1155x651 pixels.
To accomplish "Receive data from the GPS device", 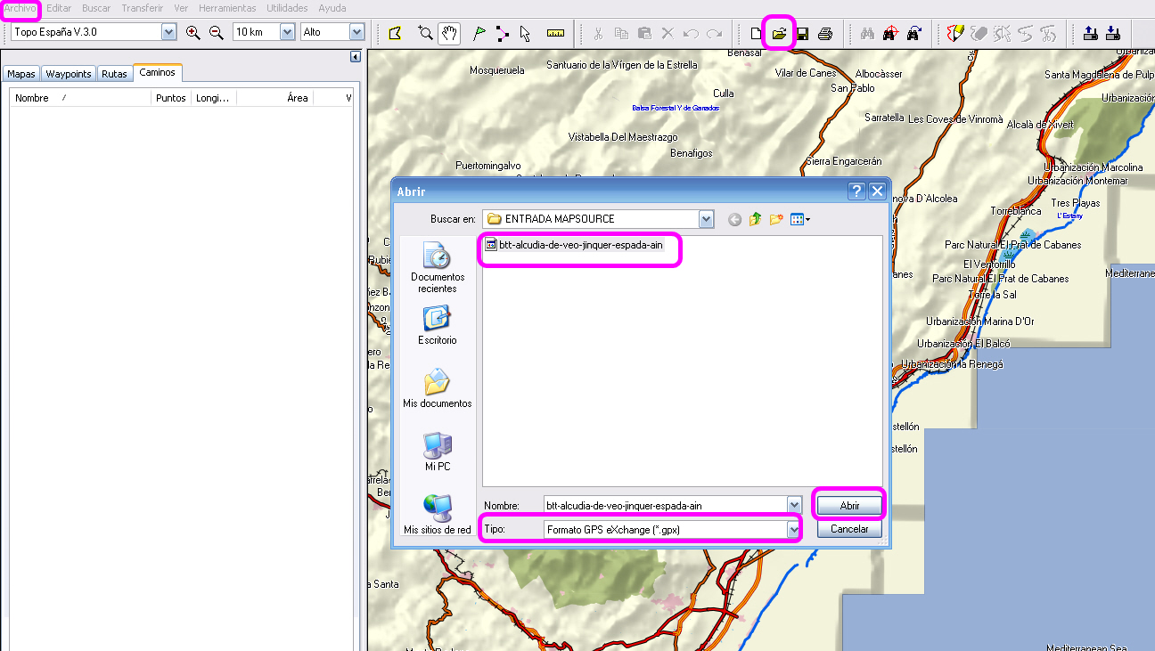I will [x=1113, y=33].
